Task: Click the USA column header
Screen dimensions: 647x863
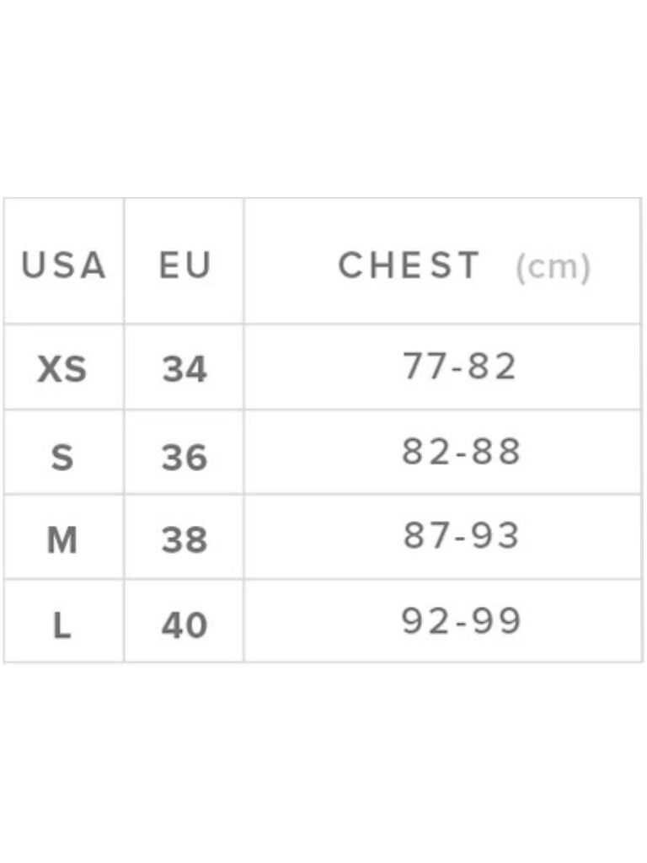Action: (64, 266)
